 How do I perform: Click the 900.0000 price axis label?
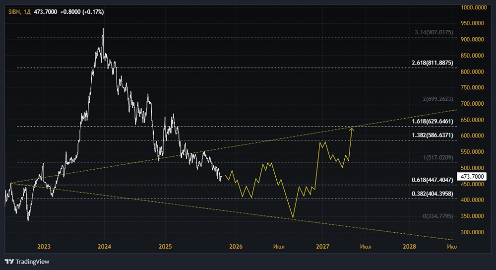(x=472, y=39)
